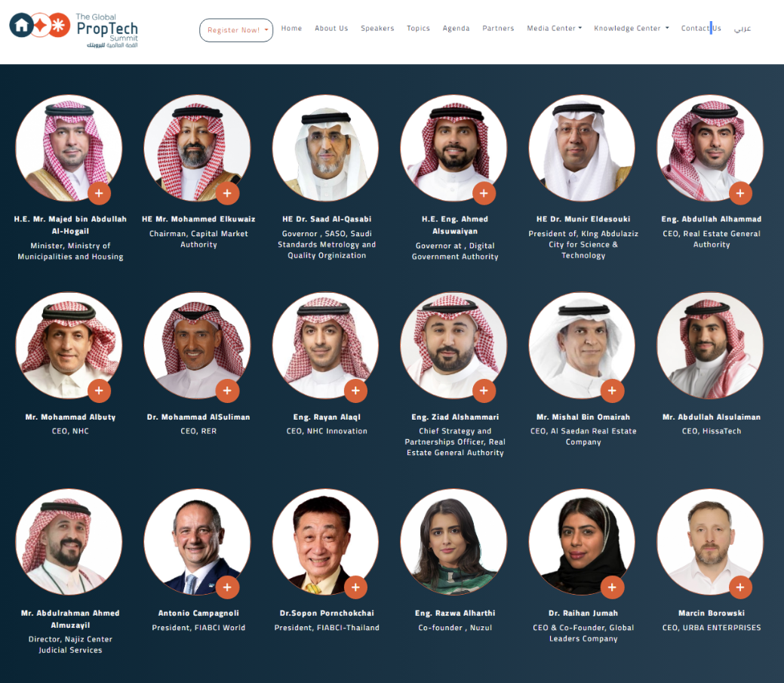Click the plus icon on Majed Al-Hogail's photo
Screen dimensions: 784x683
(99, 193)
